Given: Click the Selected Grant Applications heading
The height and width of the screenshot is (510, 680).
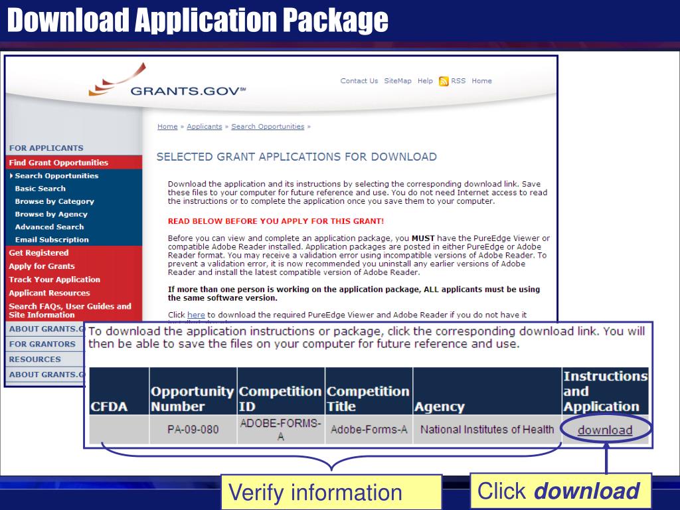Looking at the screenshot, I should [x=297, y=157].
